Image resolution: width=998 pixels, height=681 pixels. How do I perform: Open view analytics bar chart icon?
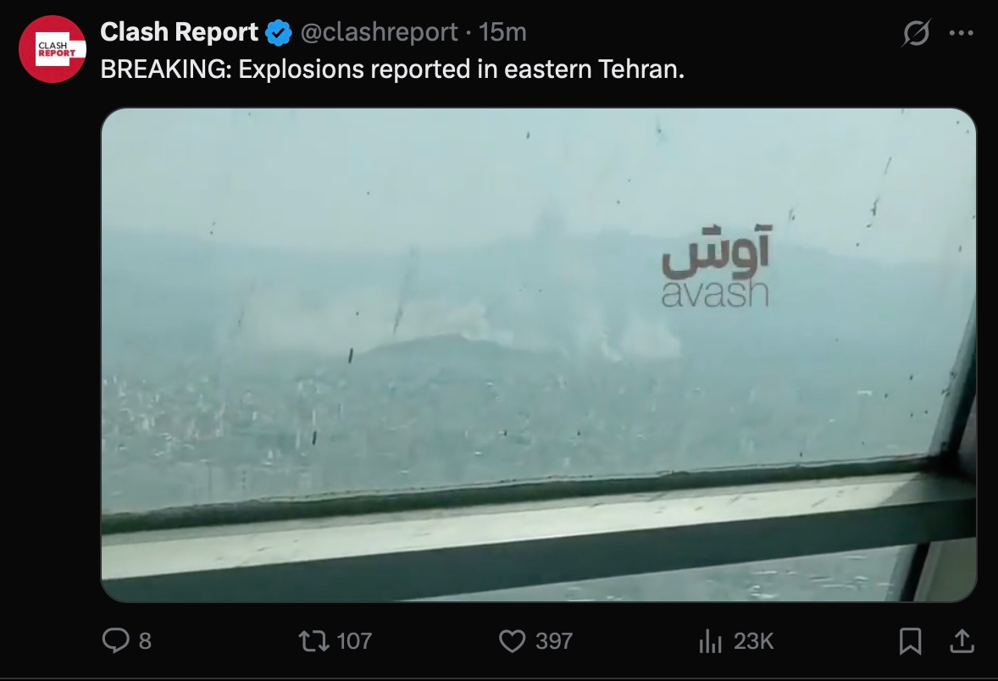coord(710,641)
